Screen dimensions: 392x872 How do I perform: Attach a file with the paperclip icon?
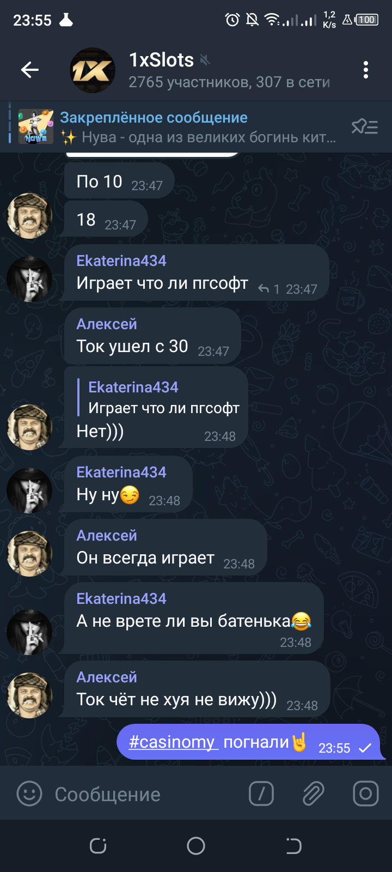[x=313, y=794]
